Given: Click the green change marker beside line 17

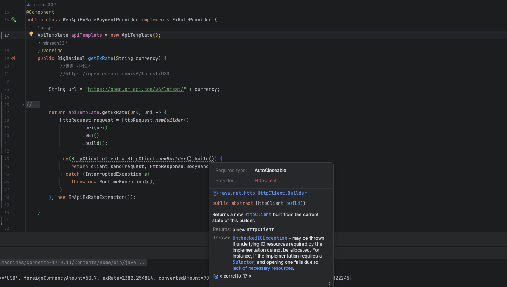Looking at the screenshot, I should click(x=1, y=35).
